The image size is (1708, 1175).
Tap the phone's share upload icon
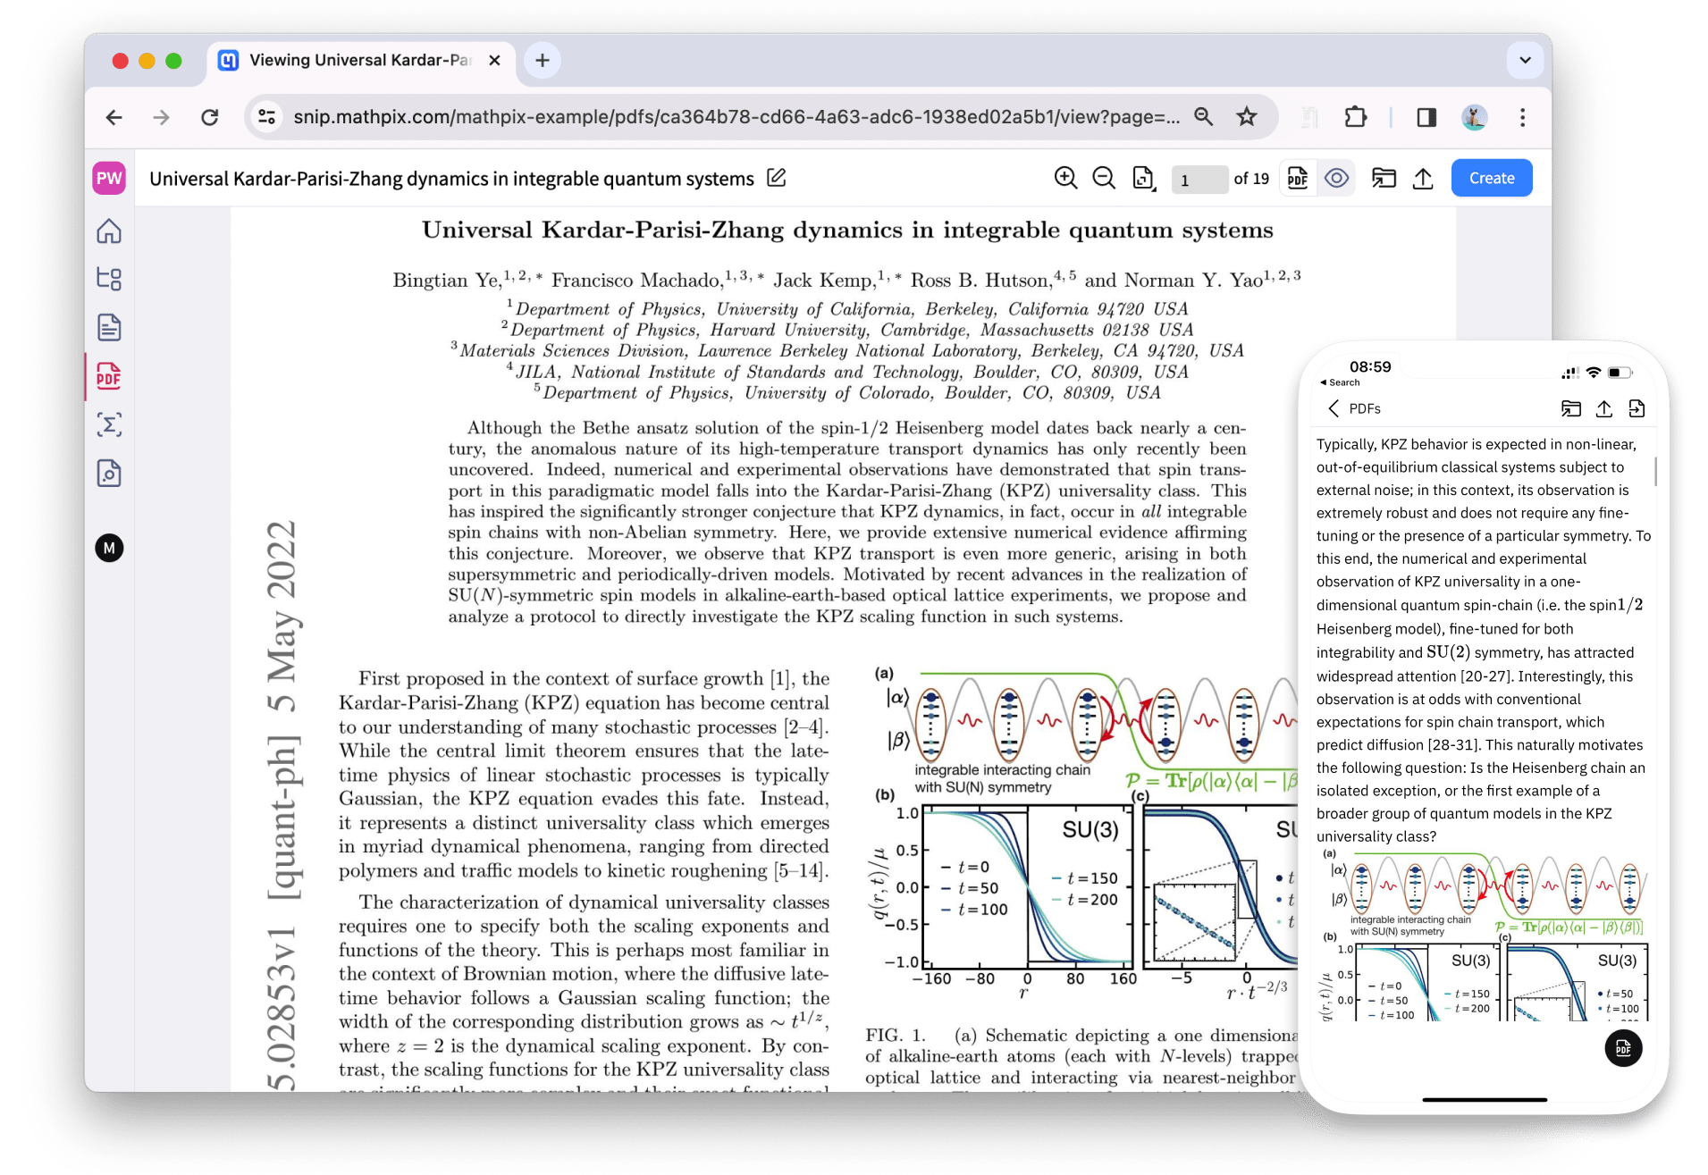(1603, 408)
